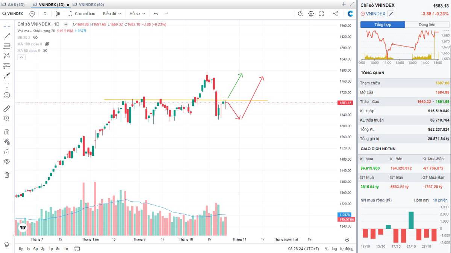
Task: Select the trend line drawing tool
Action: pyautogui.click(x=7, y=36)
